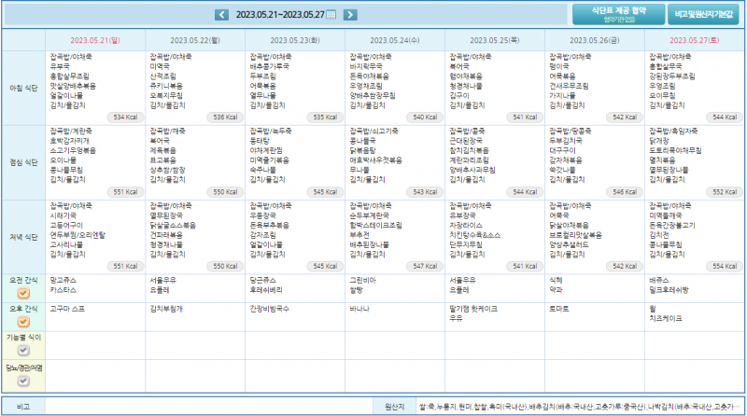Viewport: 747px width, 416px height.
Task: Go to the previous week with left arrow
Action: click(221, 15)
